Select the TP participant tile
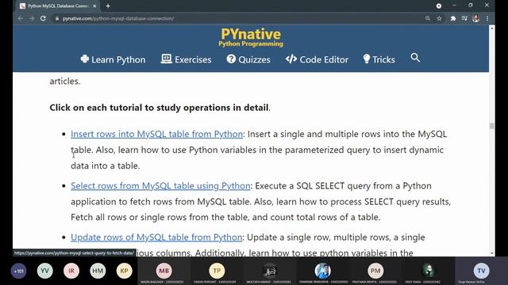The width and height of the screenshot is (508, 285). coord(217,271)
